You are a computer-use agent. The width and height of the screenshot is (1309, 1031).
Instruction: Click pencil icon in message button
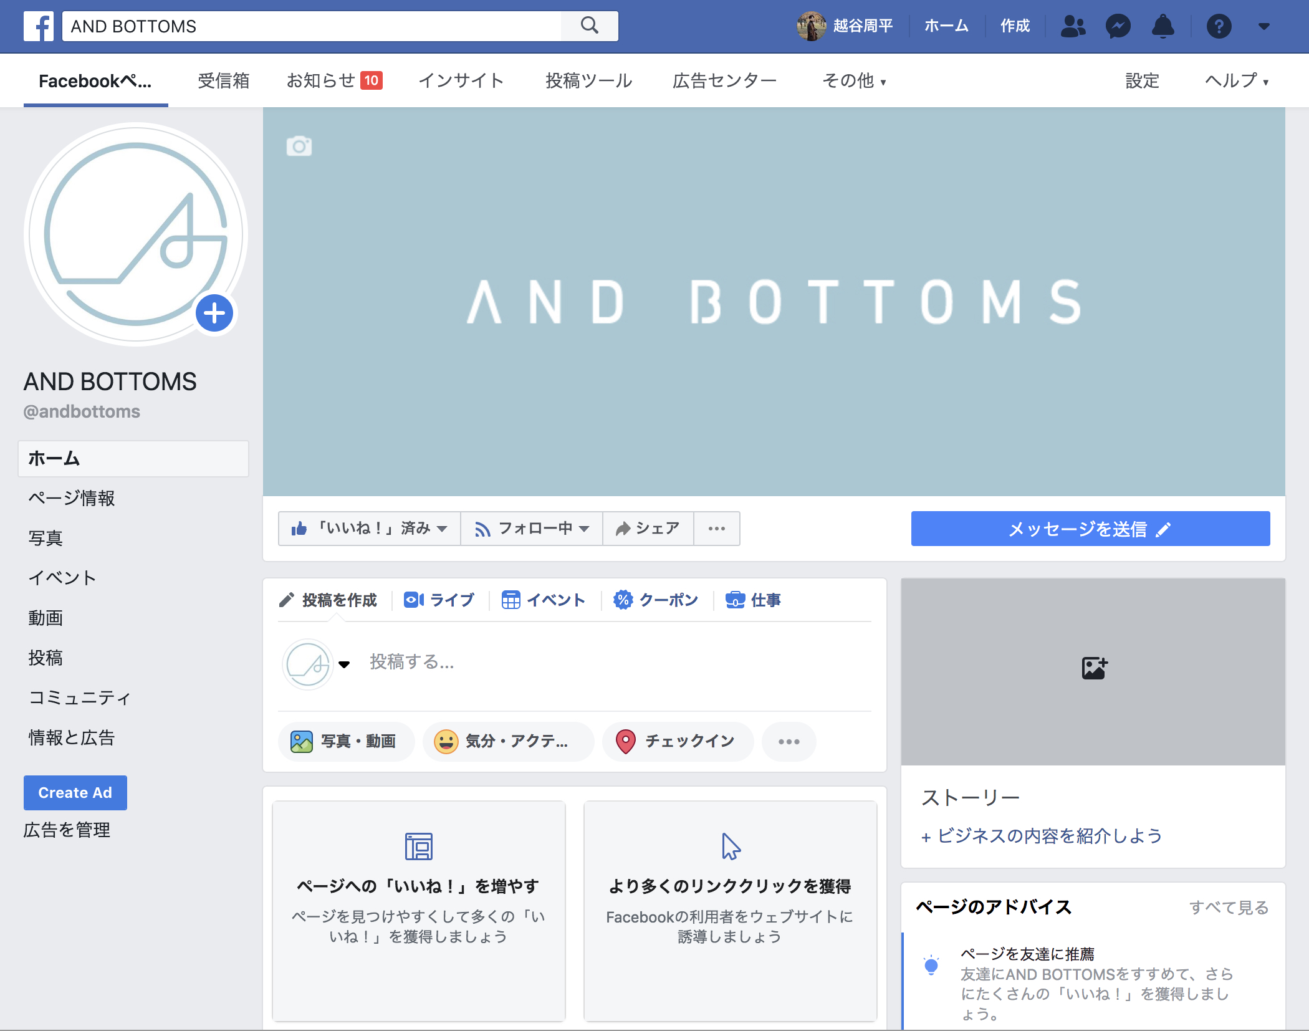point(1163,529)
